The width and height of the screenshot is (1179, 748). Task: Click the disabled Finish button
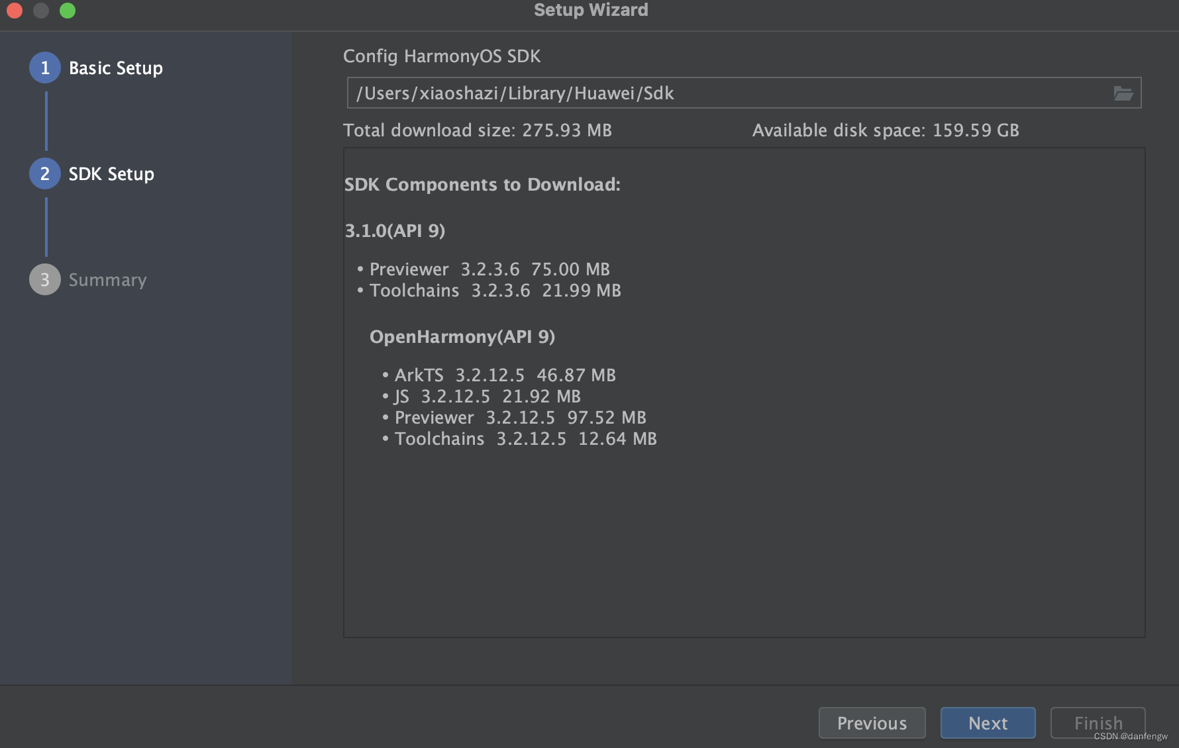coord(1098,723)
